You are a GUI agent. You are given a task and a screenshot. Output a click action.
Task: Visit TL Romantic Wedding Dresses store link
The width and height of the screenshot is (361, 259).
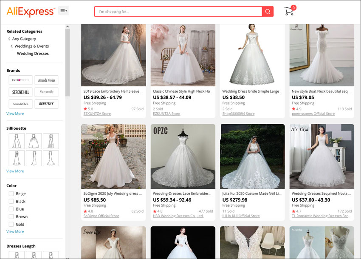(321, 216)
